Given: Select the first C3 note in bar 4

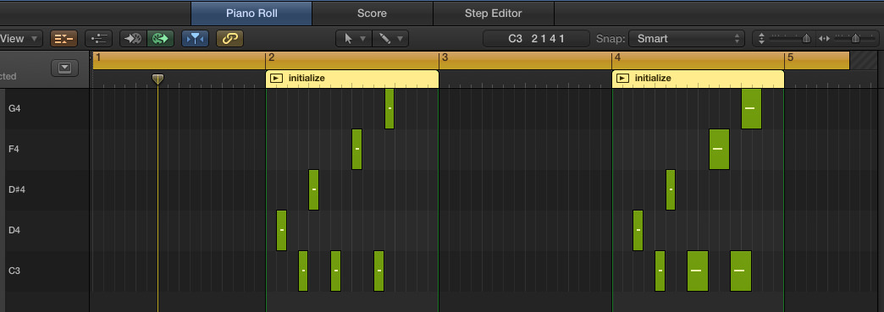Looking at the screenshot, I should [660, 271].
